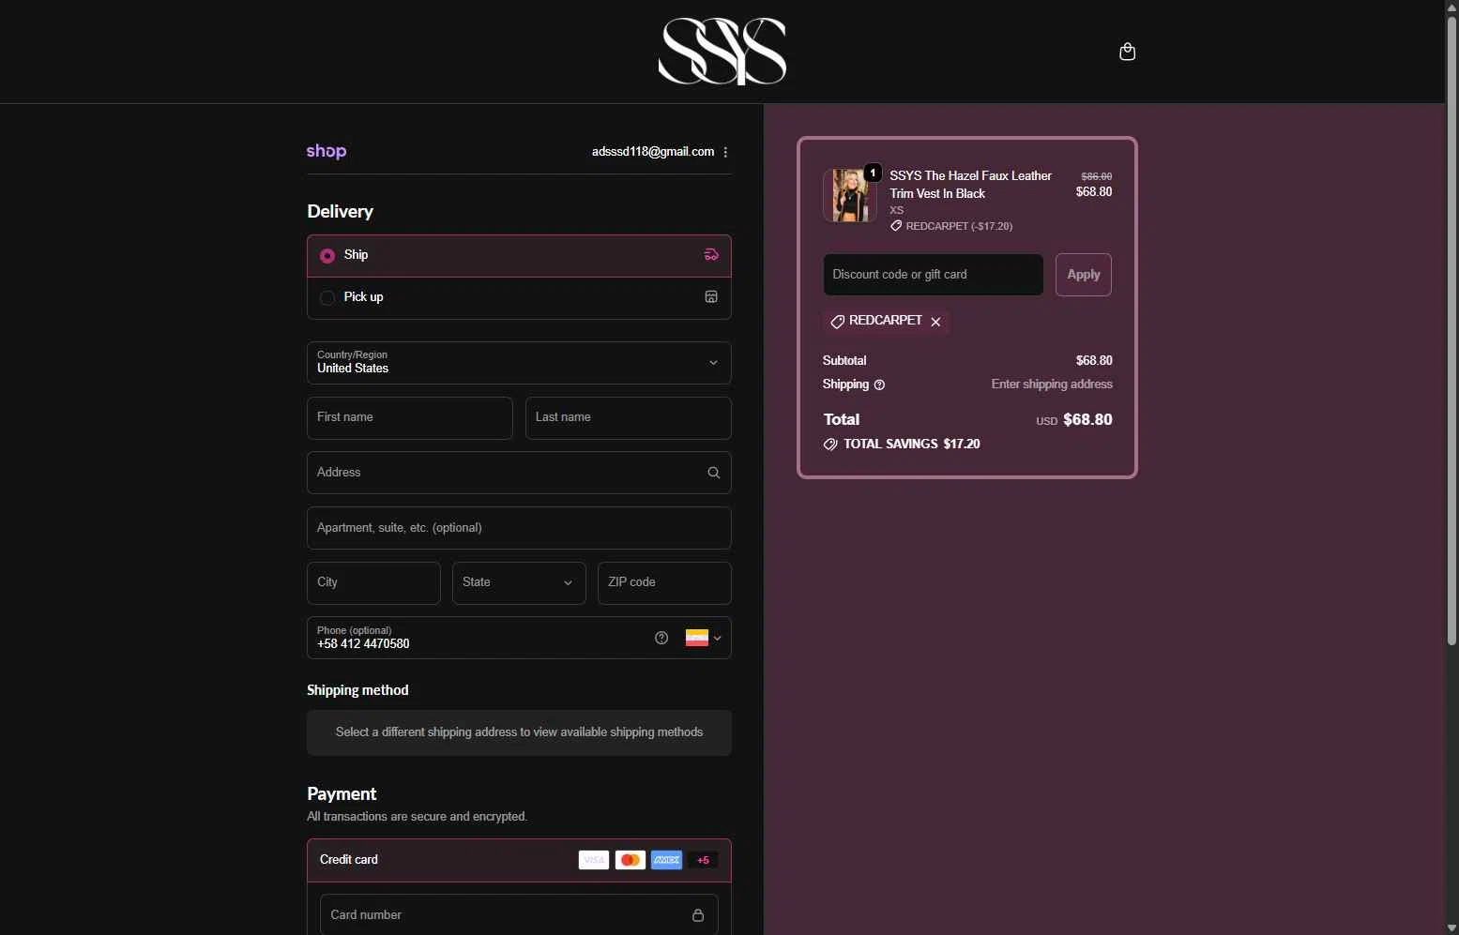Select the Pick up delivery option

click(x=519, y=298)
